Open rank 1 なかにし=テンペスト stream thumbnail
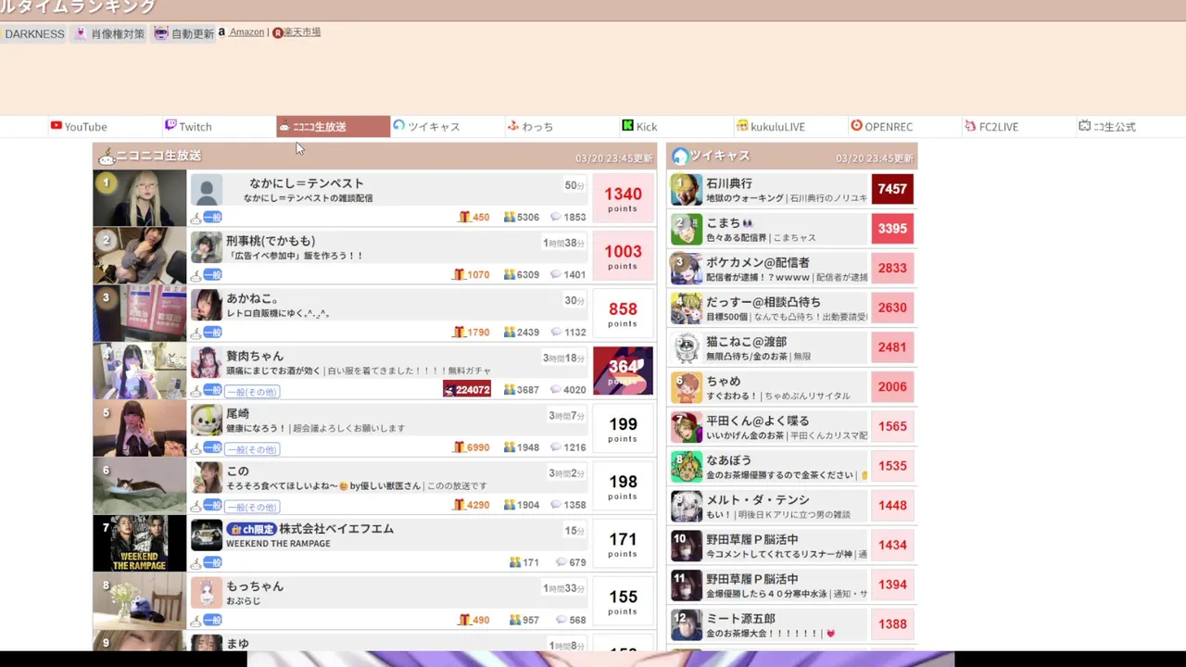 tap(139, 198)
